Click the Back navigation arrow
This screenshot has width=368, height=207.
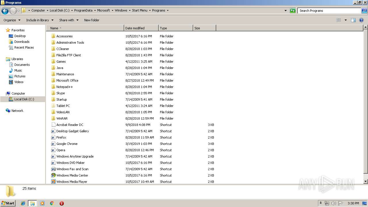(5, 11)
